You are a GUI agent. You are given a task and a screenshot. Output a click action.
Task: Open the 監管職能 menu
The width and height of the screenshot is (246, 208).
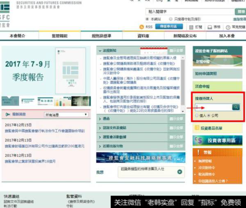pos(59,36)
